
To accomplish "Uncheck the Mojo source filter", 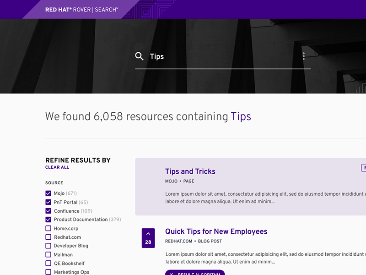I will click(48, 193).
